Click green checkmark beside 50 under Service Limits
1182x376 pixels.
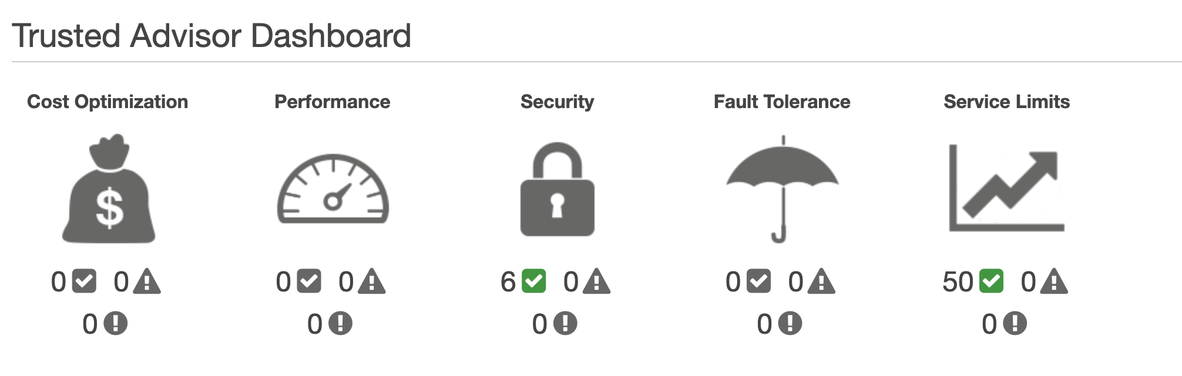pyautogui.click(x=992, y=281)
